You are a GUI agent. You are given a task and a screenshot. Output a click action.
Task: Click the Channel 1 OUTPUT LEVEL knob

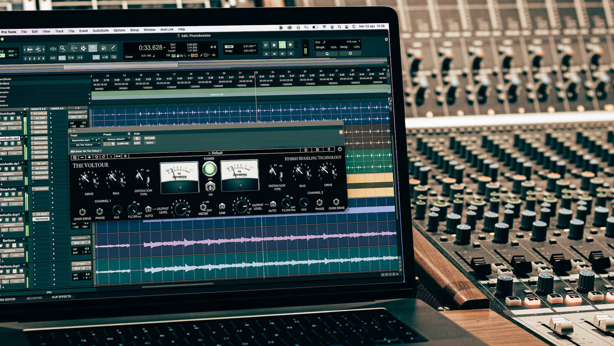click(x=181, y=209)
